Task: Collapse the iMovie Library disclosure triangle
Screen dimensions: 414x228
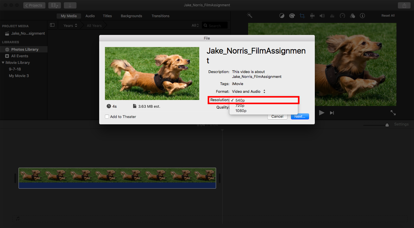Action: tap(3, 63)
